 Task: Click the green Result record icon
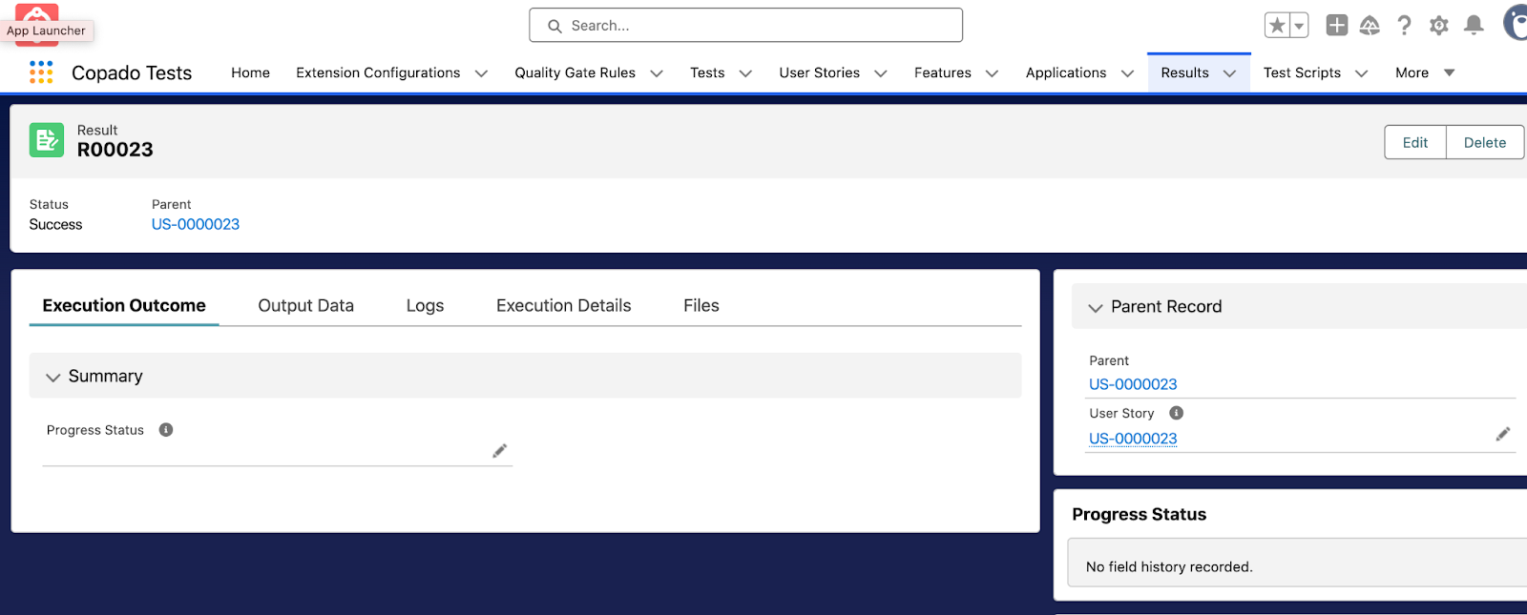(x=47, y=140)
